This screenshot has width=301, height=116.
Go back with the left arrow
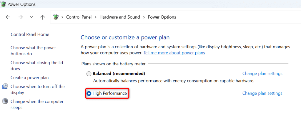coord(8,17)
